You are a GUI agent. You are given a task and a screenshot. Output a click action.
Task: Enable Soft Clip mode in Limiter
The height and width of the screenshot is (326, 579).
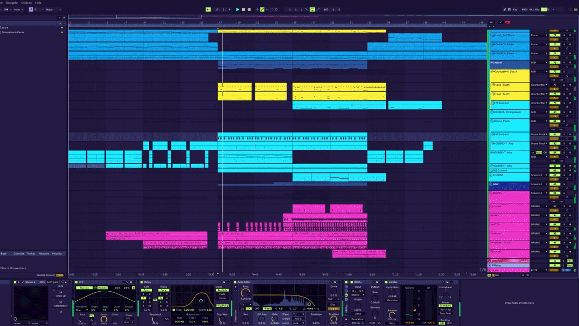tap(446, 309)
